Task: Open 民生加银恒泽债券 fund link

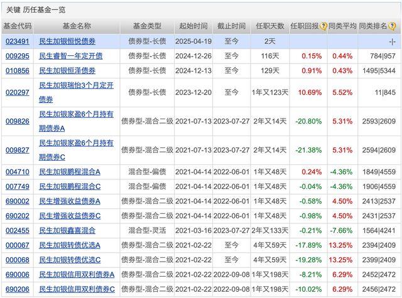Action: 67,71
